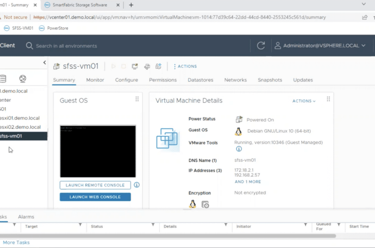
Task: Select the .demo.local vCenter tree node
Action: (x=13, y=91)
